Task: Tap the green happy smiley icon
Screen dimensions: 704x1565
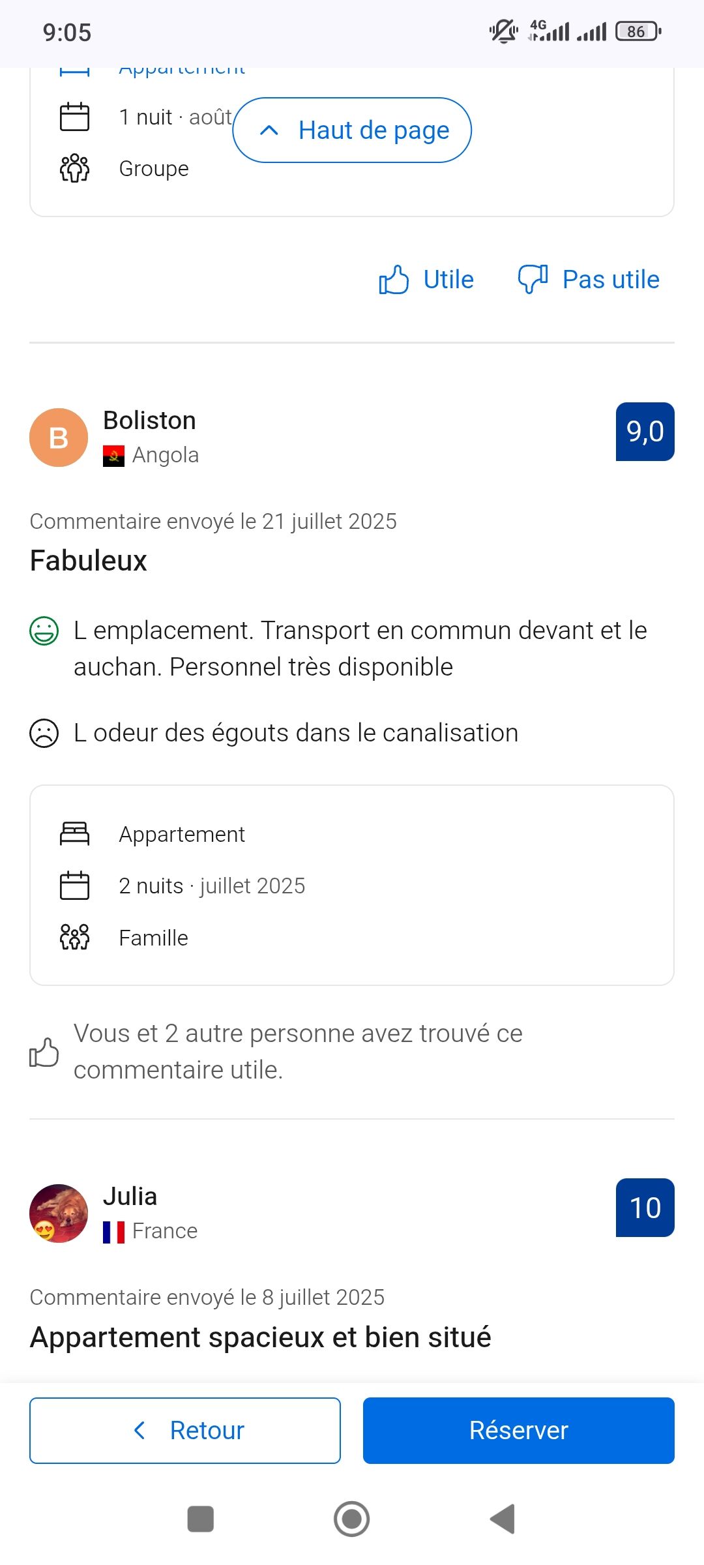Action: [x=44, y=631]
